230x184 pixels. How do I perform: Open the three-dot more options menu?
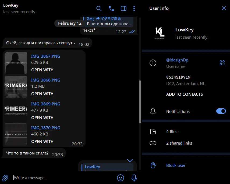pyautogui.click(x=134, y=9)
